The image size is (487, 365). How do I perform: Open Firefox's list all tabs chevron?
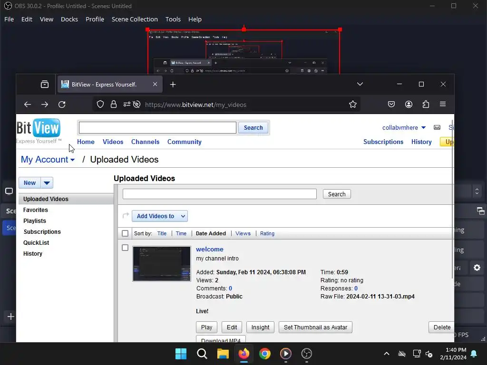pyautogui.click(x=360, y=84)
